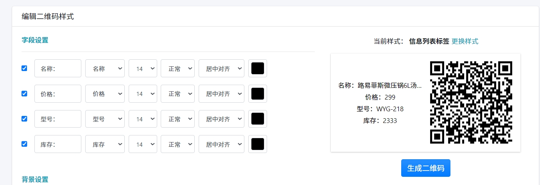The height and width of the screenshot is (185, 540).
Task: Expand 居中对齐 alignment dropdown in 名称 row
Action: [x=221, y=69]
